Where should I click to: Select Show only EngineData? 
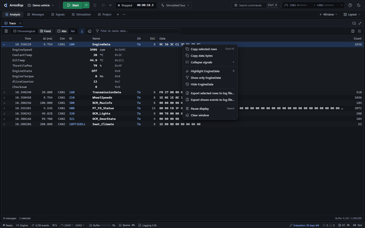click(210, 78)
